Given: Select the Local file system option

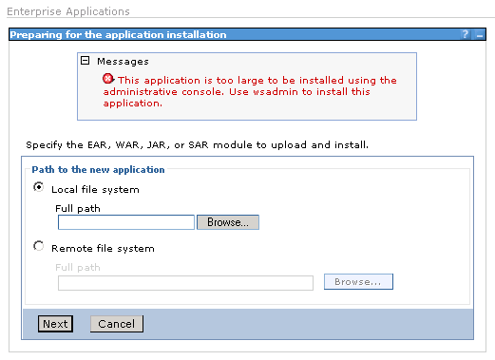Looking at the screenshot, I should click(39, 187).
